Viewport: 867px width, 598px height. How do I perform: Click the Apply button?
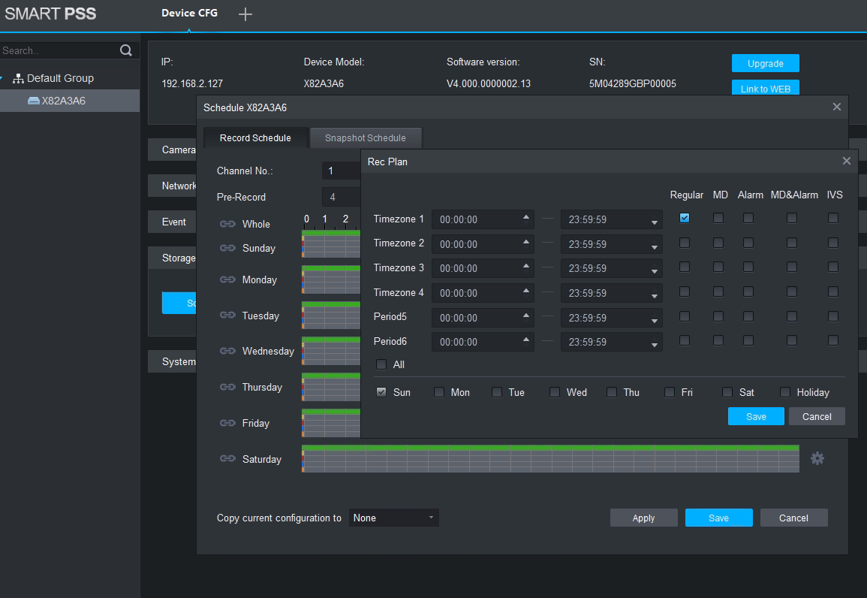643,518
